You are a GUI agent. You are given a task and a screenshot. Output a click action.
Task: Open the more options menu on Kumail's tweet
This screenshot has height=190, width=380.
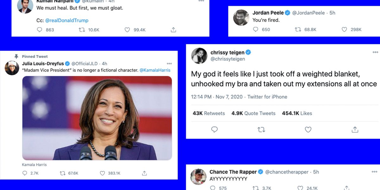click(201, 1)
